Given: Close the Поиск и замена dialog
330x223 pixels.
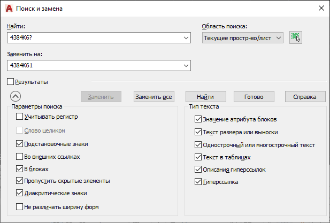Looking at the screenshot, I should [x=321, y=8].
